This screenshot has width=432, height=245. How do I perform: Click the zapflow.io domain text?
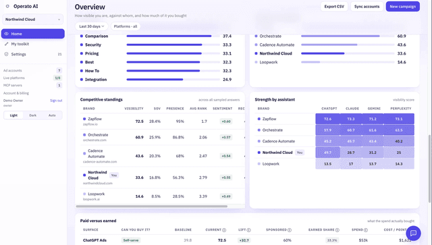[90, 124]
